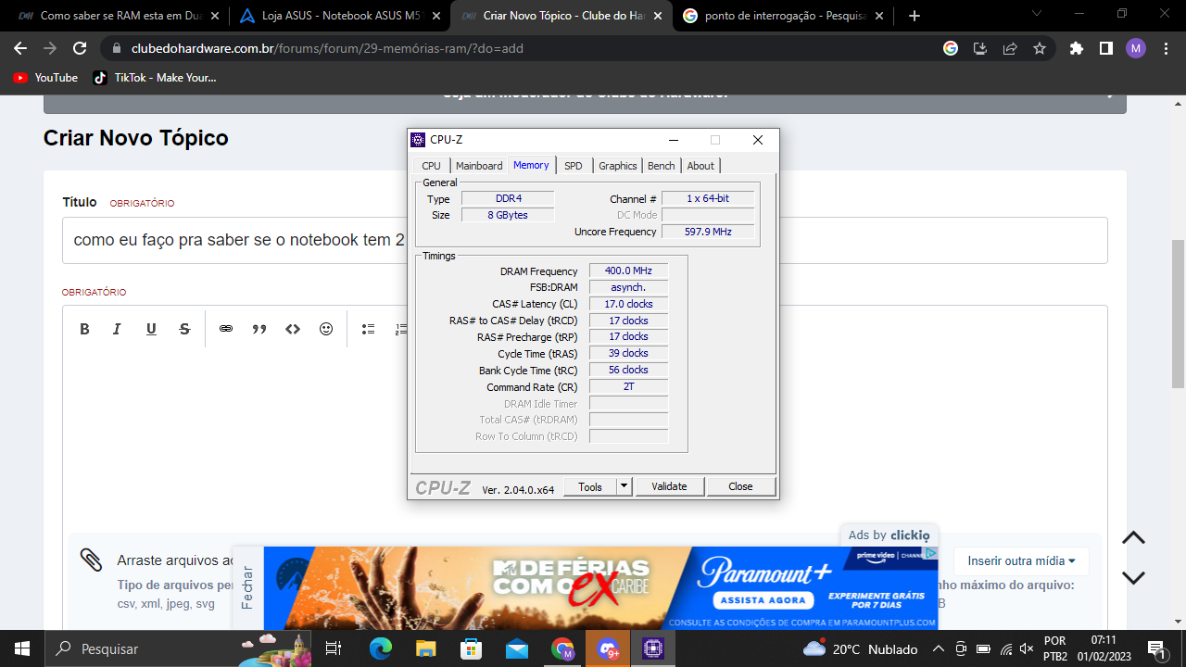
Task: Open the Inserir outra mídia dropdown
Action: 1021,560
